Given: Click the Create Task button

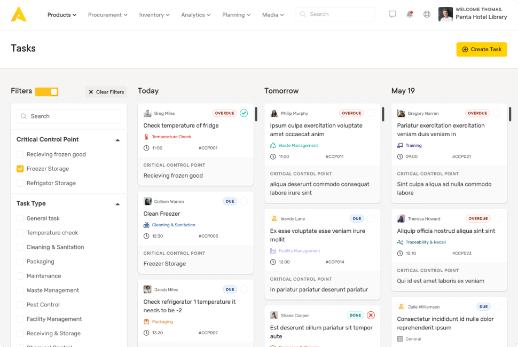Looking at the screenshot, I should pos(481,49).
